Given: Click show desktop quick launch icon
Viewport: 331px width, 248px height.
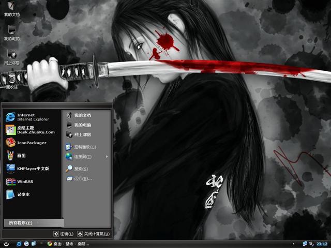Looking at the screenshot, I should 34,244.
